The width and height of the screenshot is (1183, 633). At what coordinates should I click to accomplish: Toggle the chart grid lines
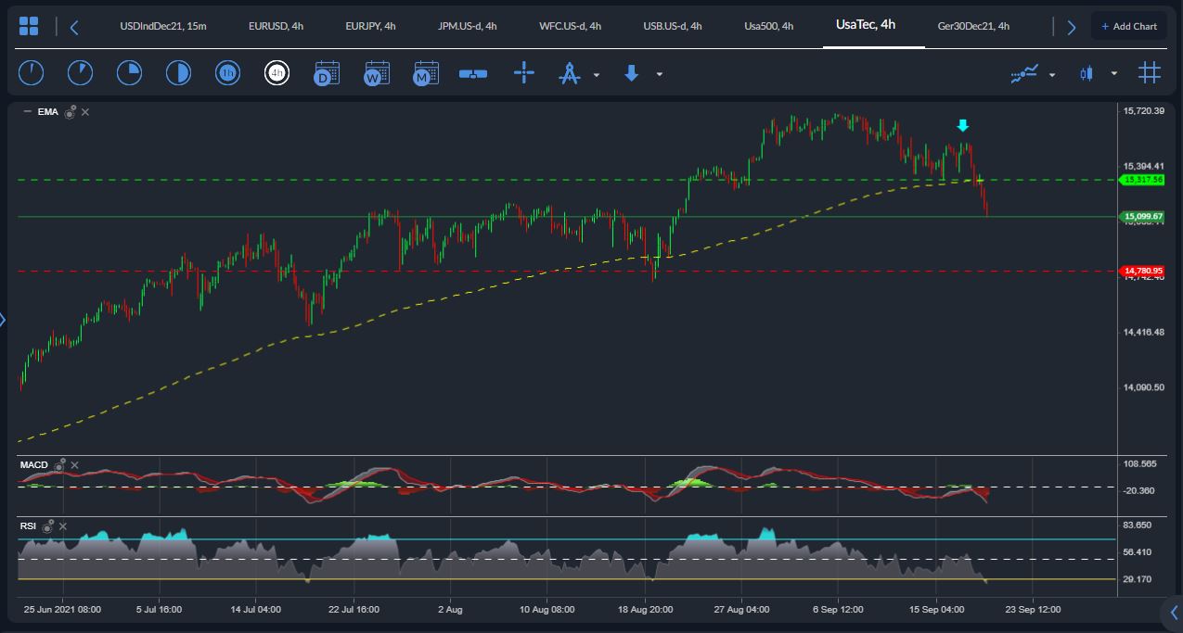(1150, 73)
